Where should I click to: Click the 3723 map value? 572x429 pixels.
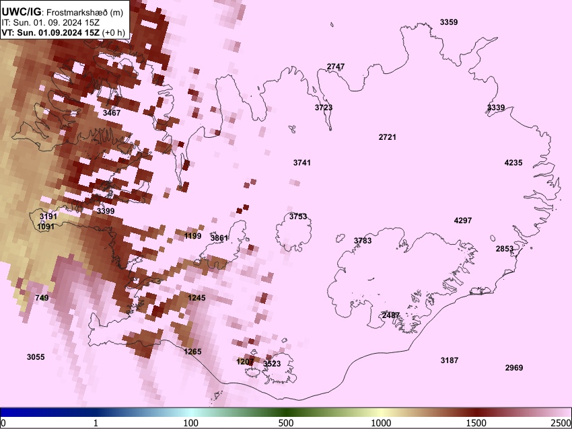(x=324, y=108)
